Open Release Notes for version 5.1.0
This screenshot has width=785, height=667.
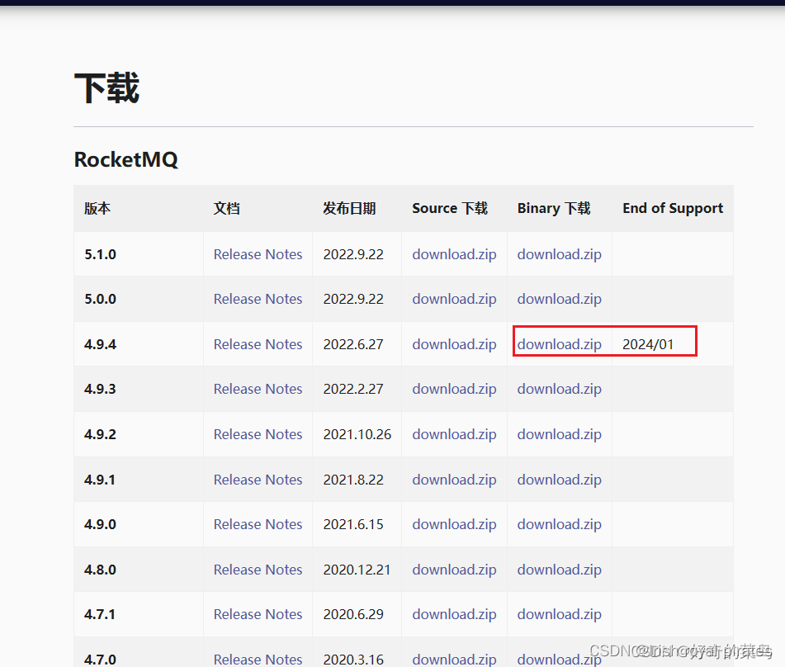coord(258,254)
